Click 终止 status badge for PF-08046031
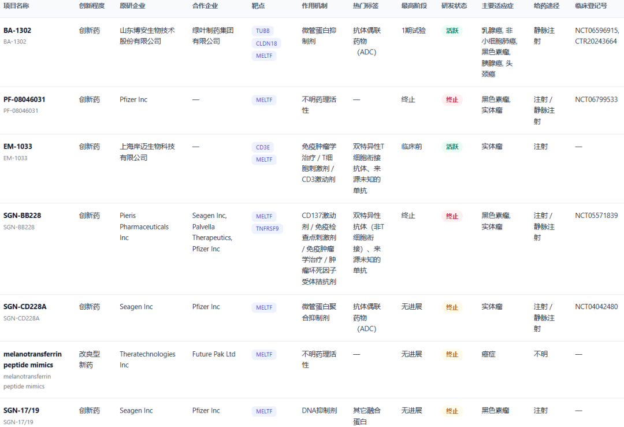This screenshot has height=427, width=624. (452, 100)
